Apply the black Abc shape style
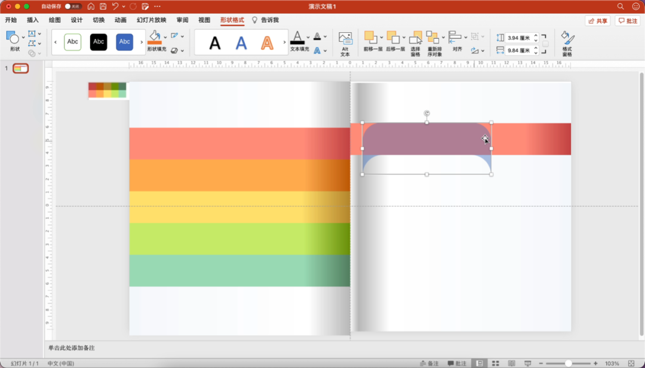645x368 pixels. (99, 42)
